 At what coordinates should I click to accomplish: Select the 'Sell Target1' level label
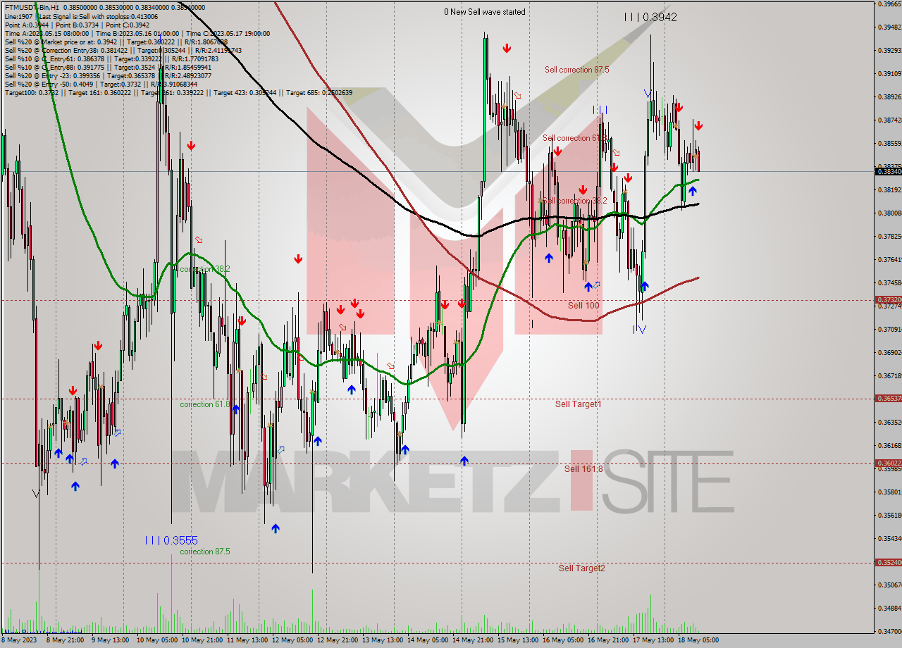click(578, 404)
